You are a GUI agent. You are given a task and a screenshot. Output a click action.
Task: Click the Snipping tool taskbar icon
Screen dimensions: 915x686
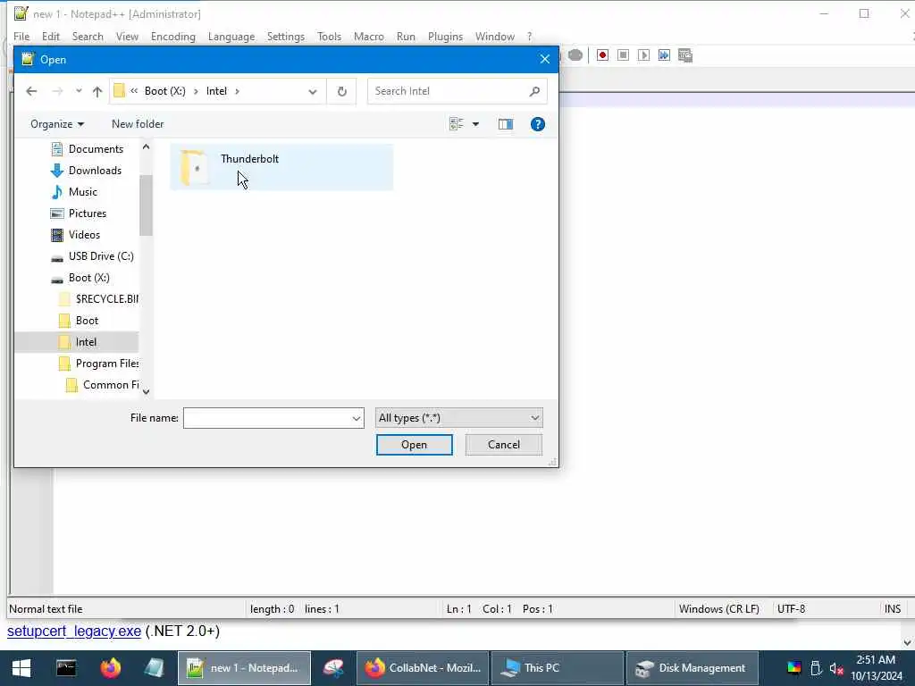(x=334, y=668)
